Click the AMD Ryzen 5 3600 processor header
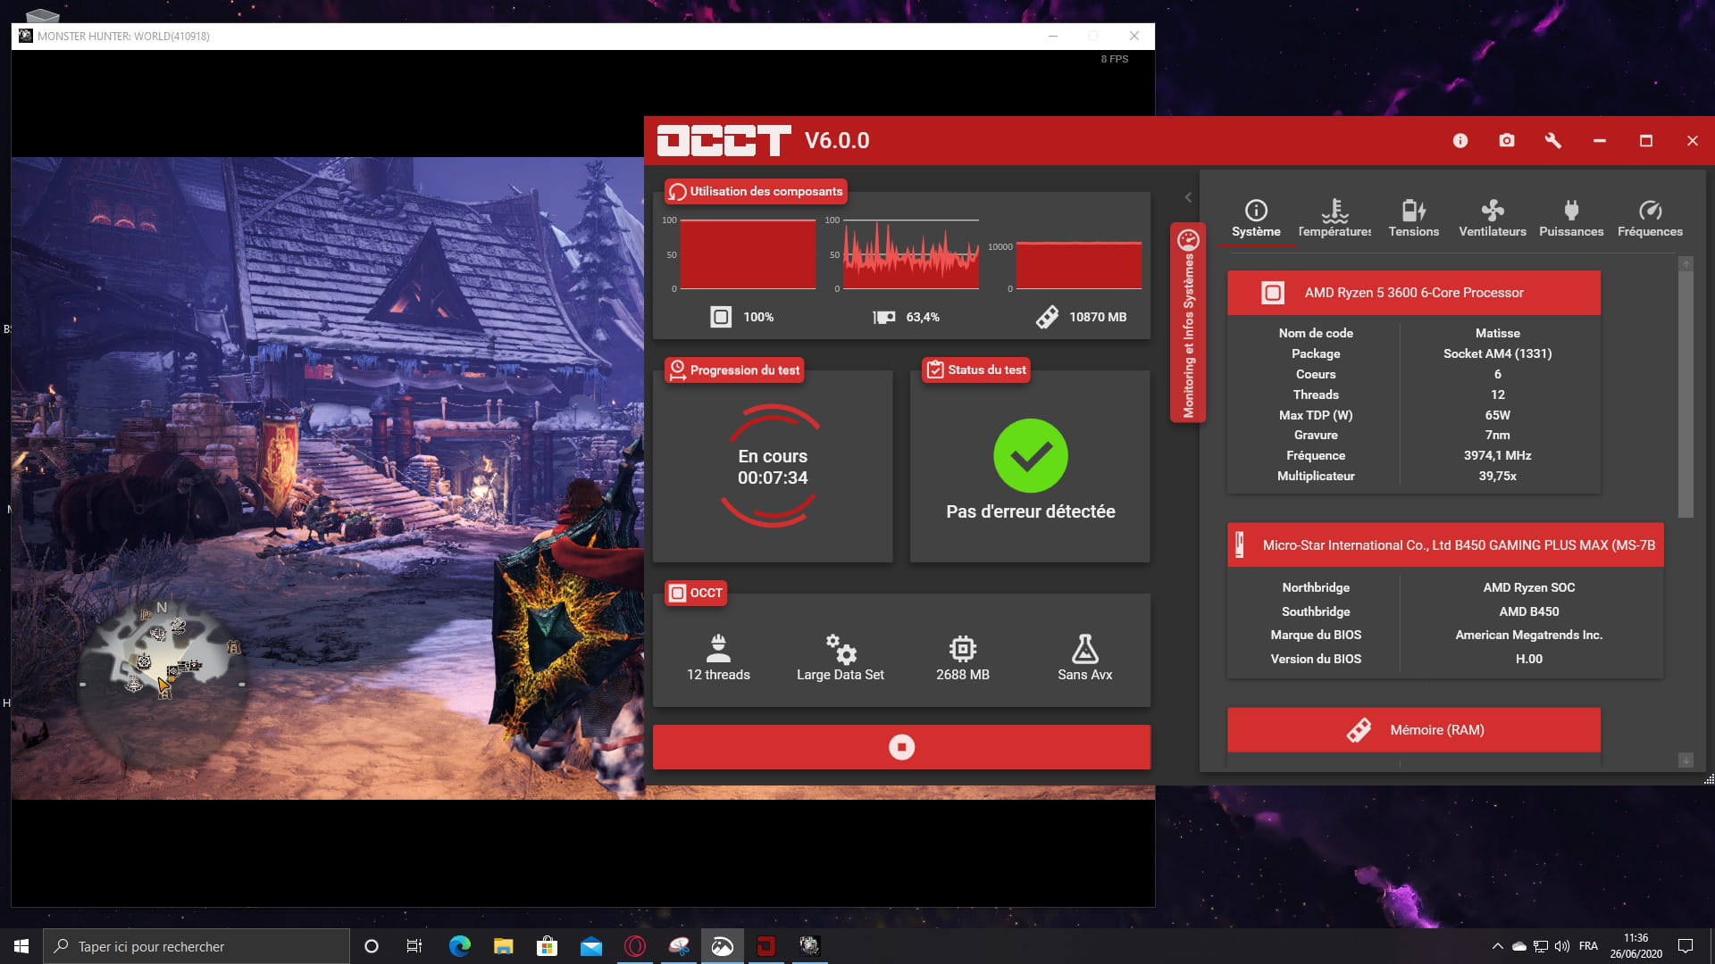The image size is (1715, 964). pos(1414,293)
